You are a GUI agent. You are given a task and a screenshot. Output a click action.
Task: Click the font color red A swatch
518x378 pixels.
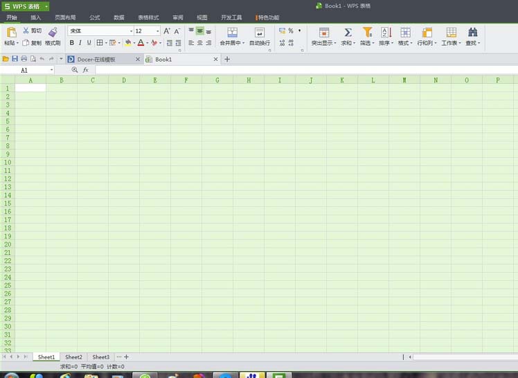pos(141,43)
